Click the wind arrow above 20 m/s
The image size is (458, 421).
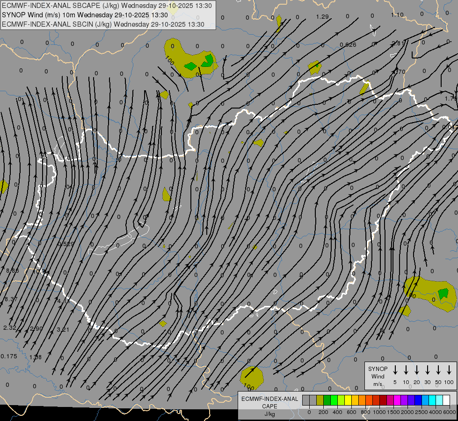coord(417,370)
